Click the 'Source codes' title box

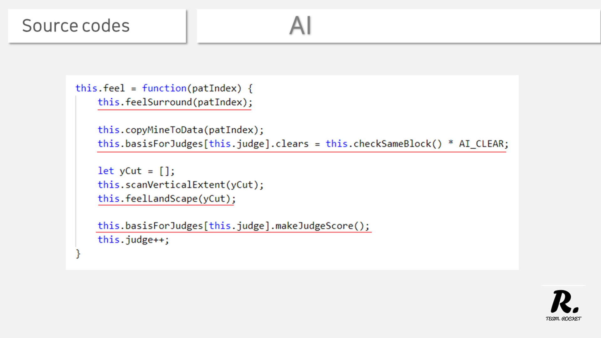click(x=97, y=26)
